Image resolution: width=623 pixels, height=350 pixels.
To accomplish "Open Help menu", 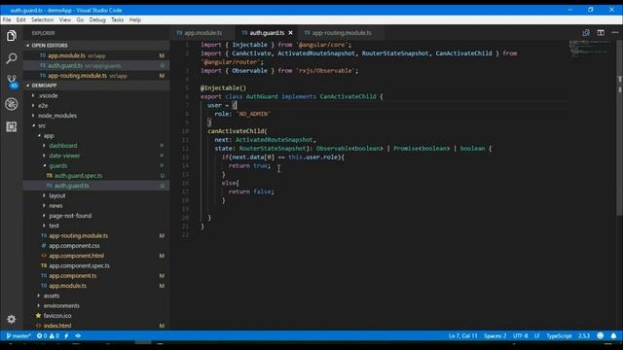I will coord(135,19).
